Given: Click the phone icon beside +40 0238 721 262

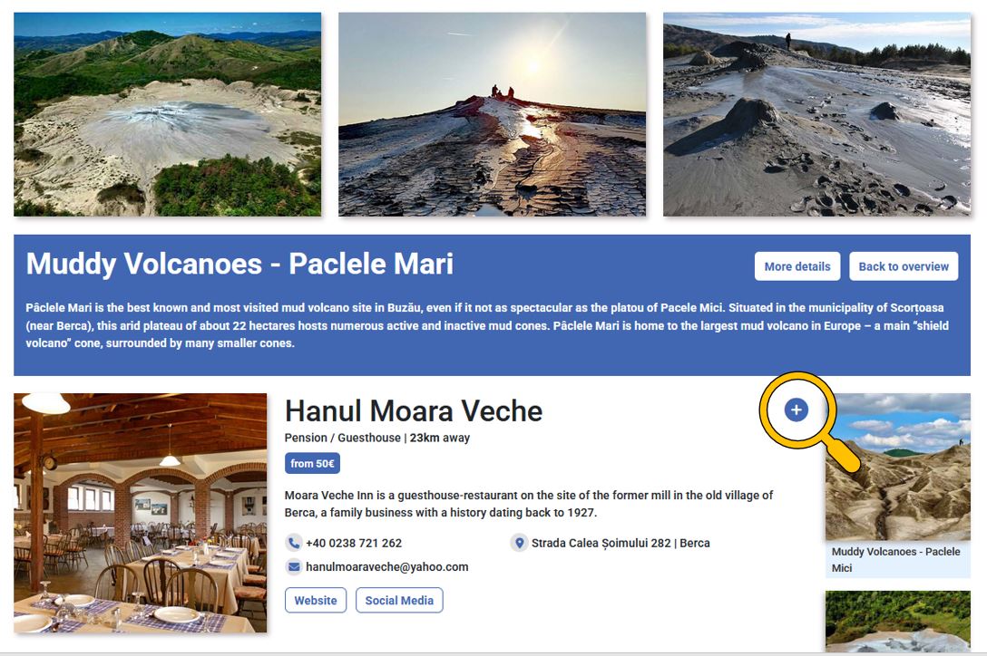Looking at the screenshot, I should pyautogui.click(x=294, y=543).
